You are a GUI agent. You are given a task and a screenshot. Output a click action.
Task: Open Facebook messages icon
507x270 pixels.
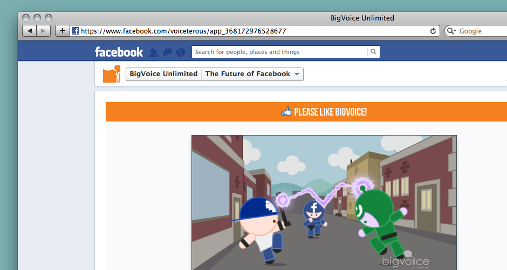click(167, 52)
